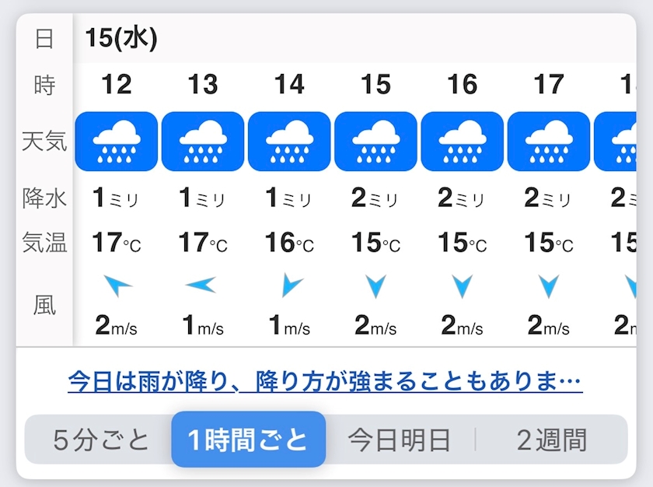The image size is (653, 487).
Task: Open the 今日は雨が降り forecast summary link
Action: pos(325,382)
